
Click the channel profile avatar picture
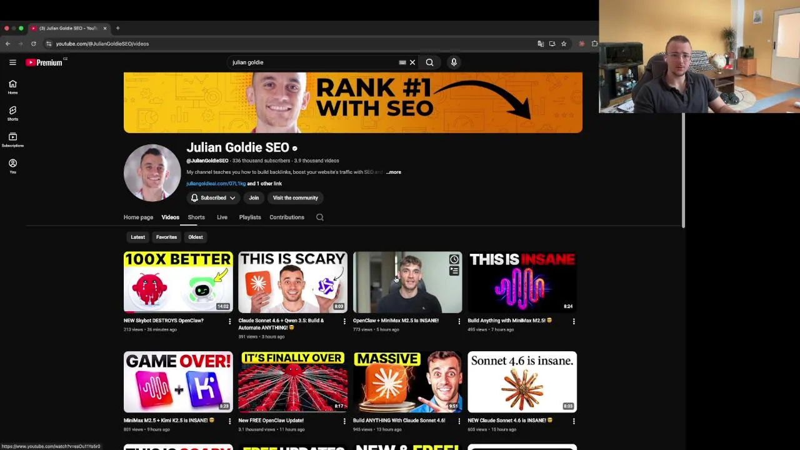click(152, 172)
